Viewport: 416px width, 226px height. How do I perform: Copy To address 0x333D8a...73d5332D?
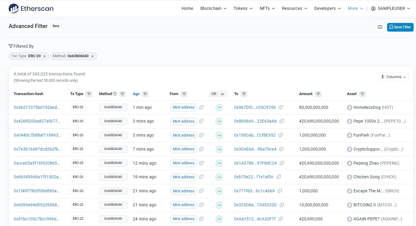pos(282,205)
